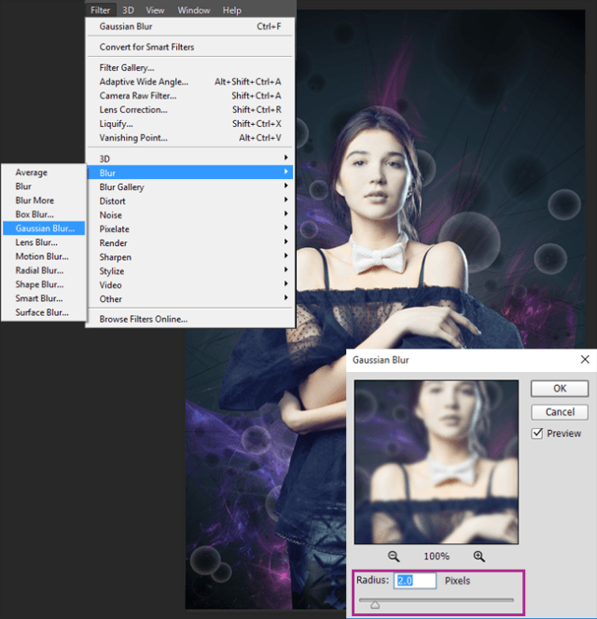
Task: Expand the Distort submenu
Action: (x=113, y=200)
